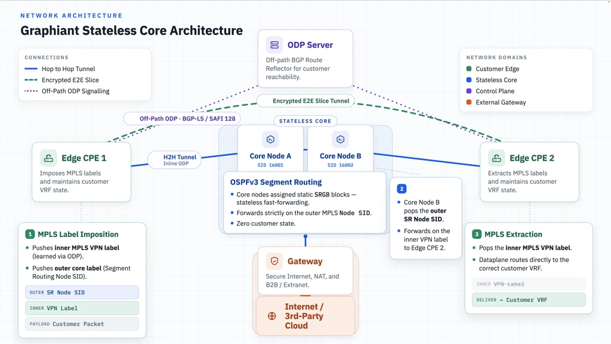Click the SID 16001 value
611x344 pixels.
point(270,165)
